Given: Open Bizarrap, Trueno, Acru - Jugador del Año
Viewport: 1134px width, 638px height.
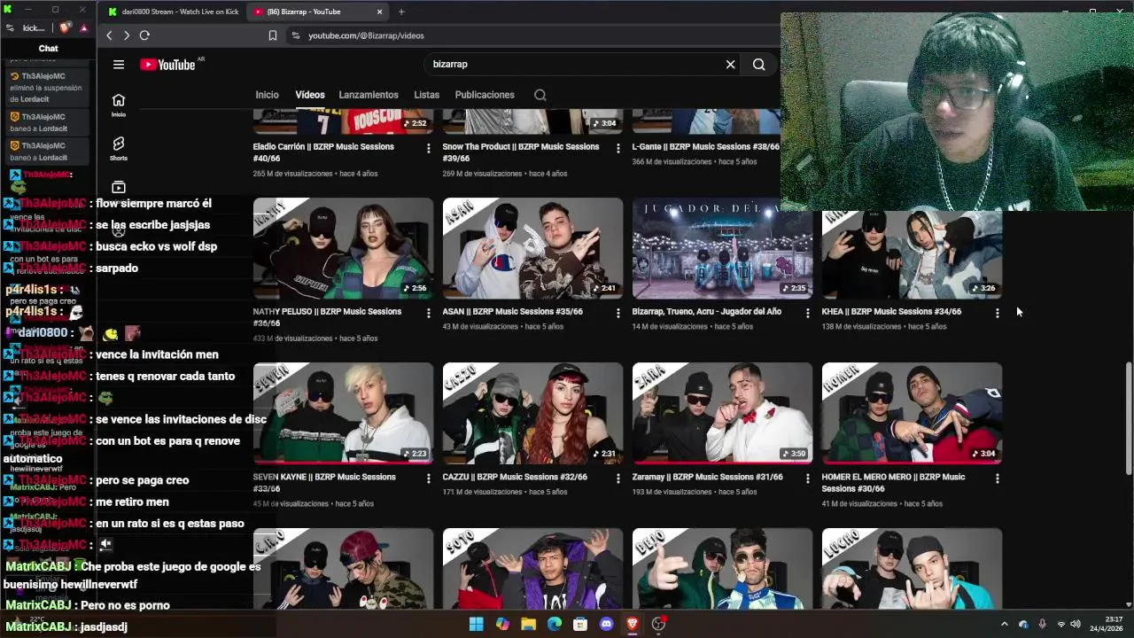Looking at the screenshot, I should tap(707, 312).
